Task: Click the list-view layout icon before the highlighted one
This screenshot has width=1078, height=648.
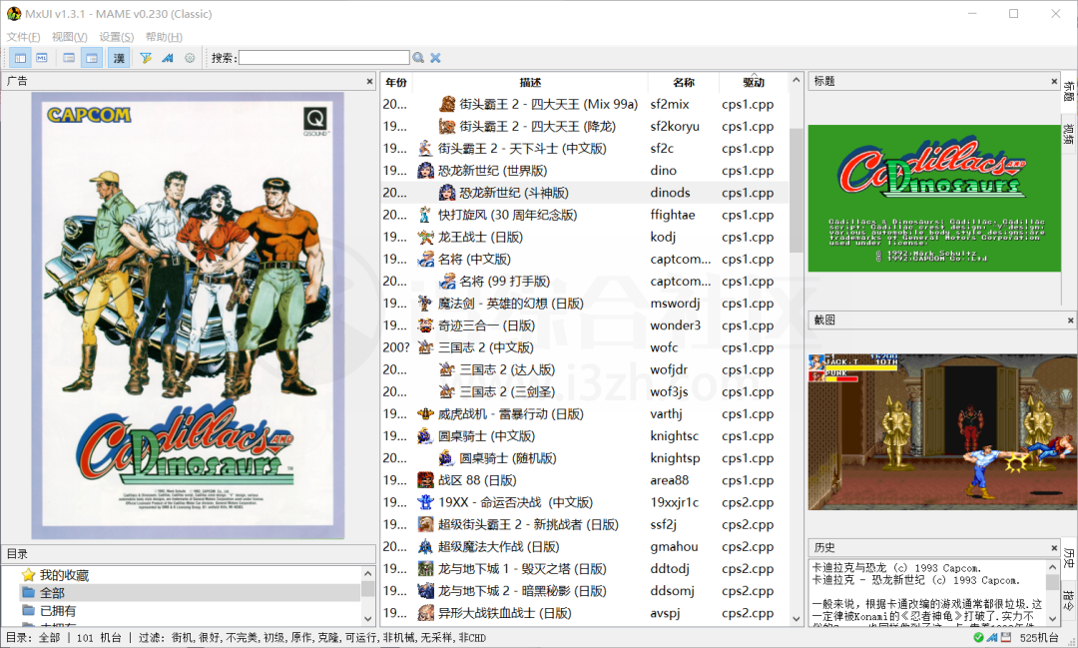Action: [x=69, y=58]
